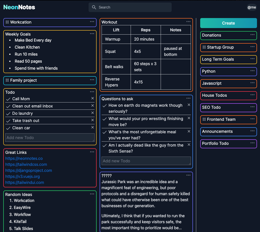Open the Workout note's three-dot menu
The image size is (260, 232).
(188, 22)
